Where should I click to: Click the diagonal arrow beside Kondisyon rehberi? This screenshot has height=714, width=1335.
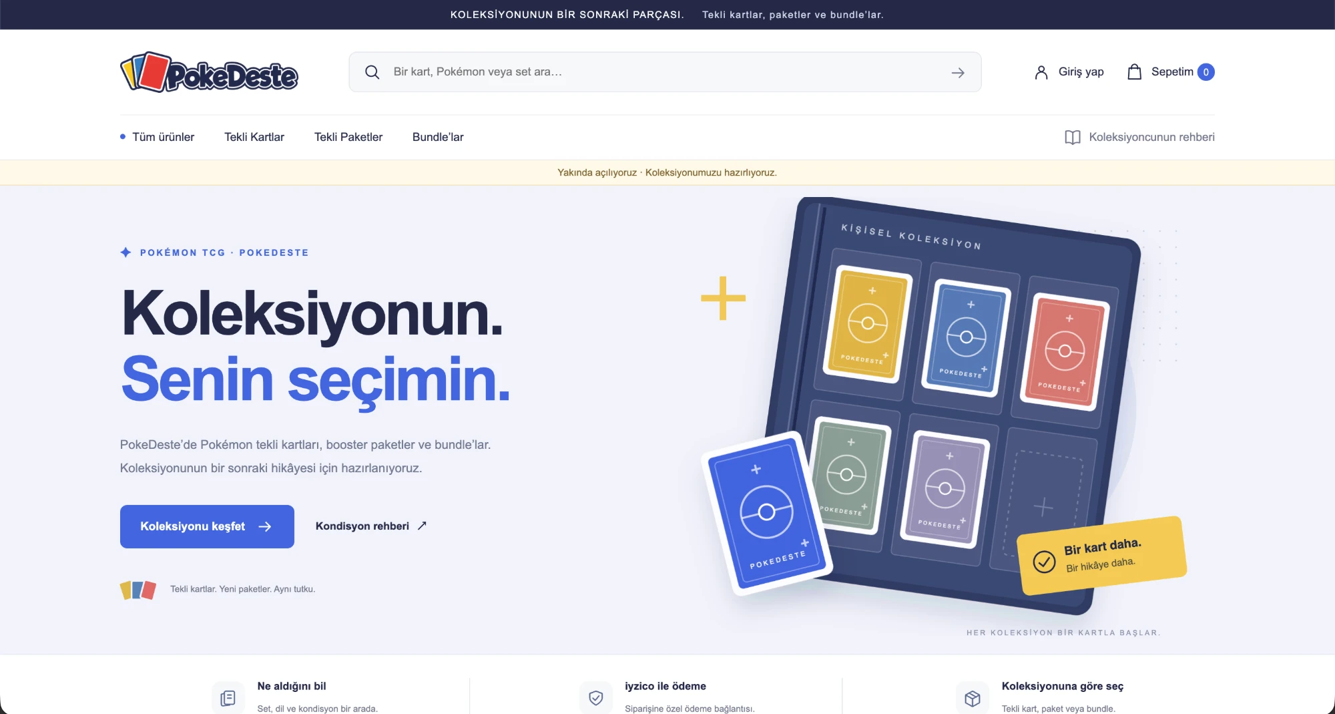(x=422, y=526)
